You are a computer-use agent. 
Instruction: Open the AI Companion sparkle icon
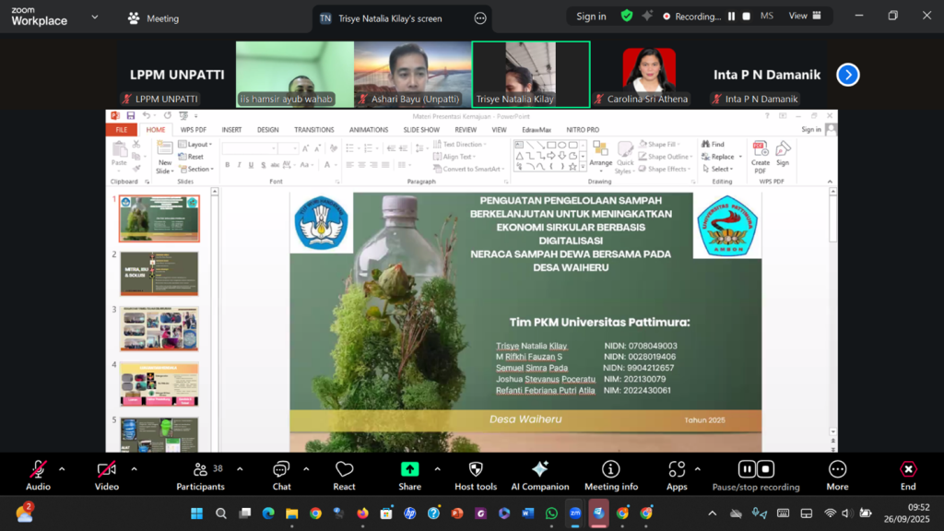[x=540, y=470]
